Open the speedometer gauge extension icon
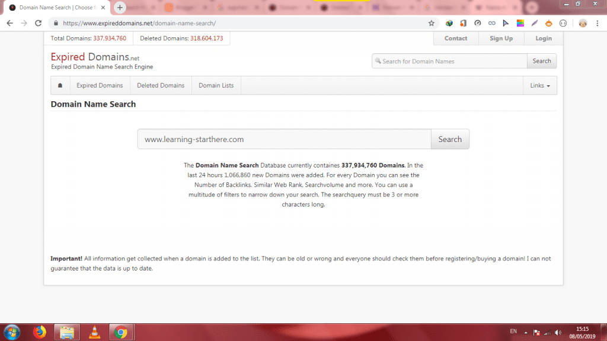Image resolution: width=607 pixels, height=341 pixels. coord(478,23)
